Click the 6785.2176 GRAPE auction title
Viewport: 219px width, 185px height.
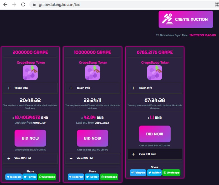point(155,52)
